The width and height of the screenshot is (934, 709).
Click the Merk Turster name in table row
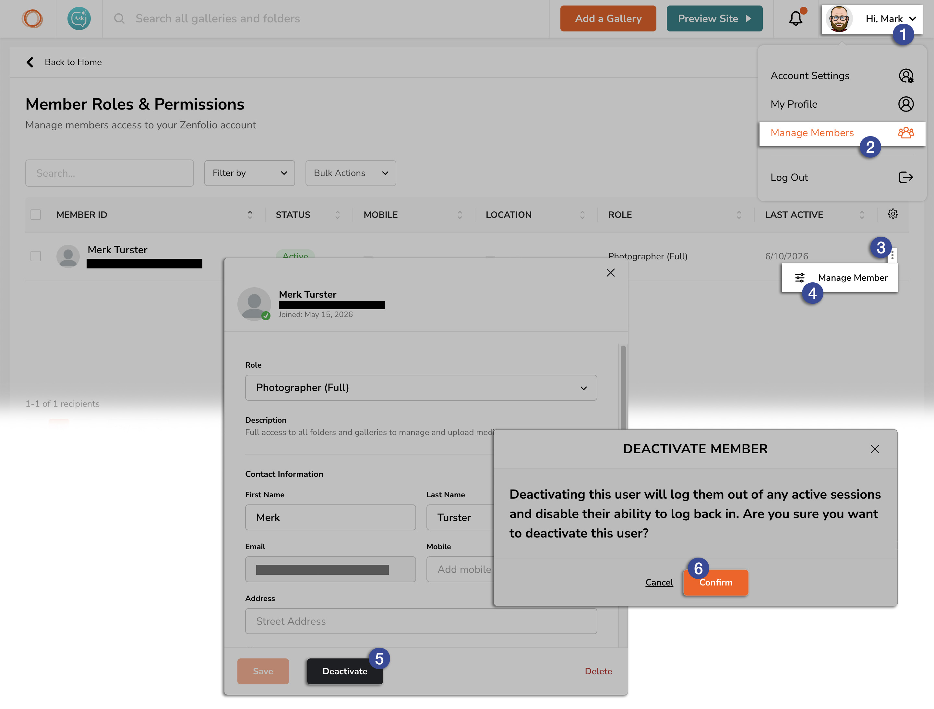[x=117, y=250]
